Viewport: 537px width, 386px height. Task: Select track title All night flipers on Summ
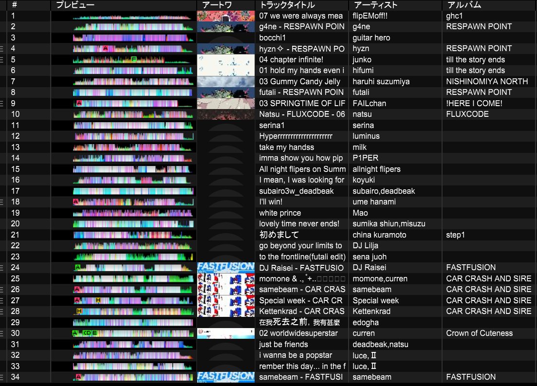click(302, 169)
